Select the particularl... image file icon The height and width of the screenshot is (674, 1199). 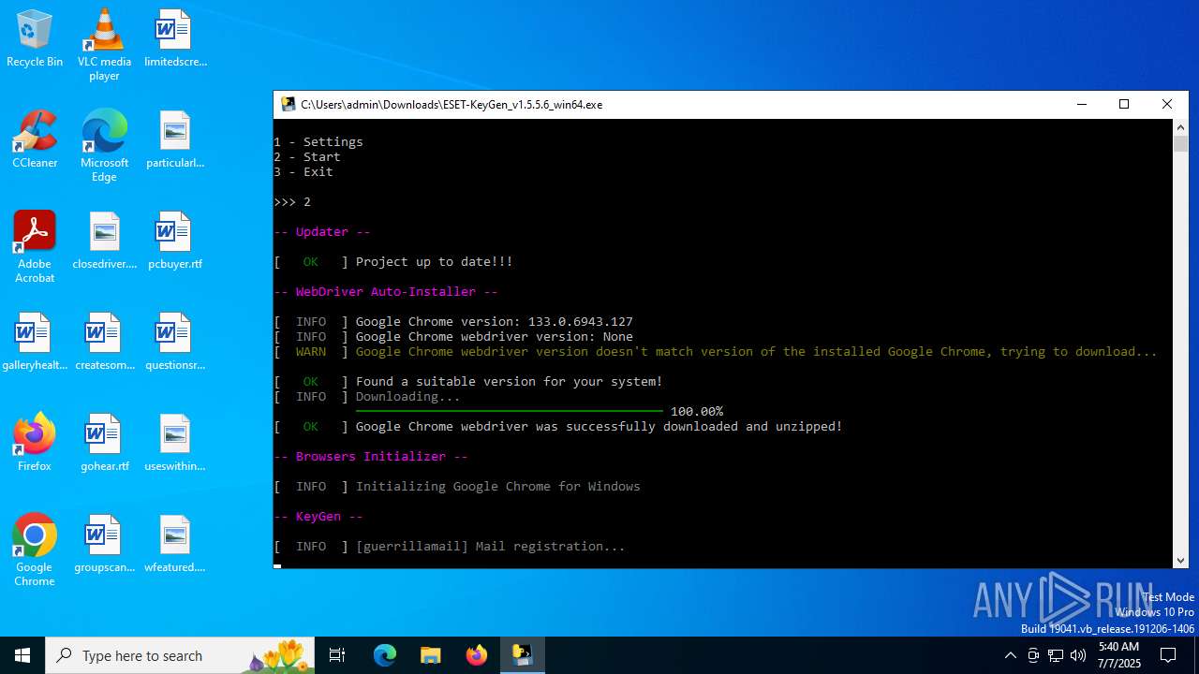coord(174,140)
